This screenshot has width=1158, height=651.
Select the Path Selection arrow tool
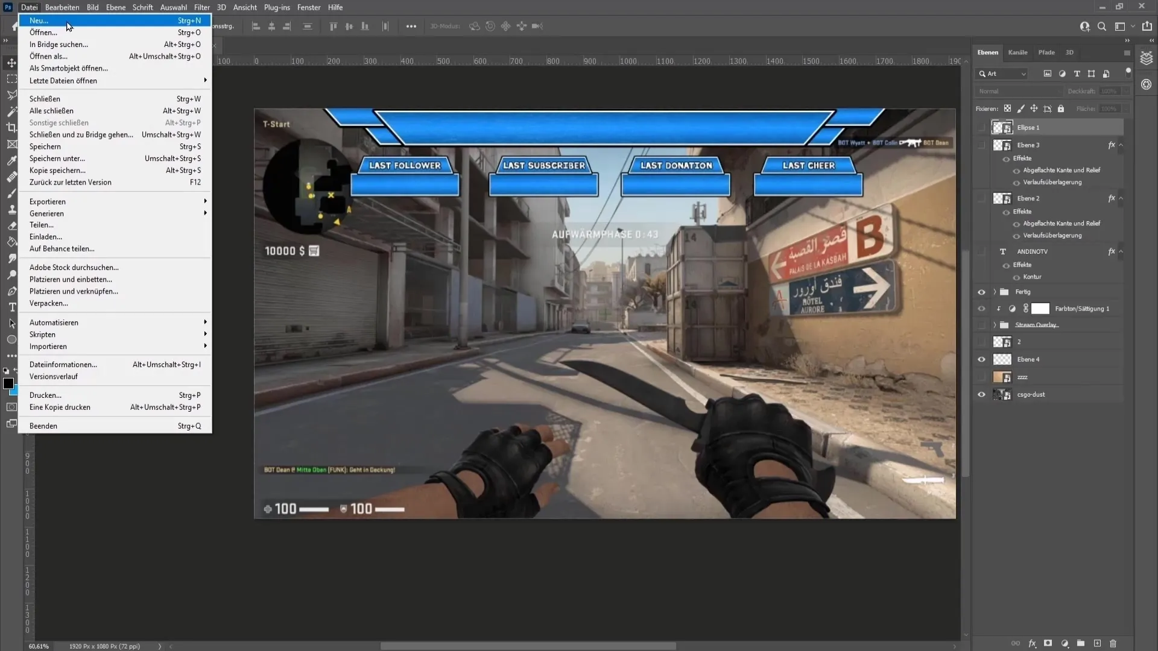(11, 323)
